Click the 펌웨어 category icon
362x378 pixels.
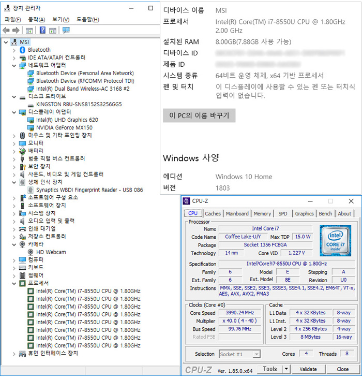(22, 275)
